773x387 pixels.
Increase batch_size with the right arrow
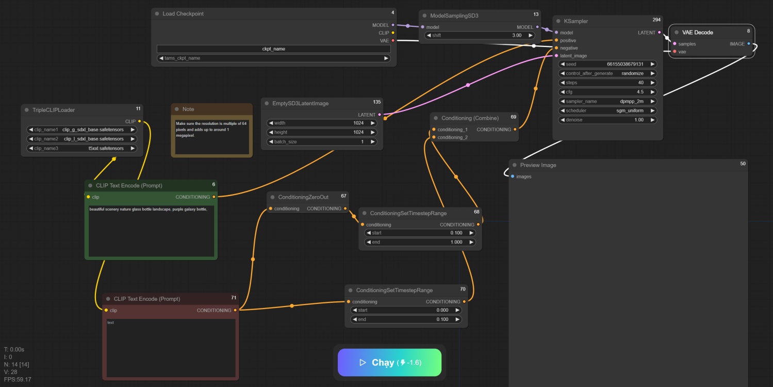pos(373,141)
